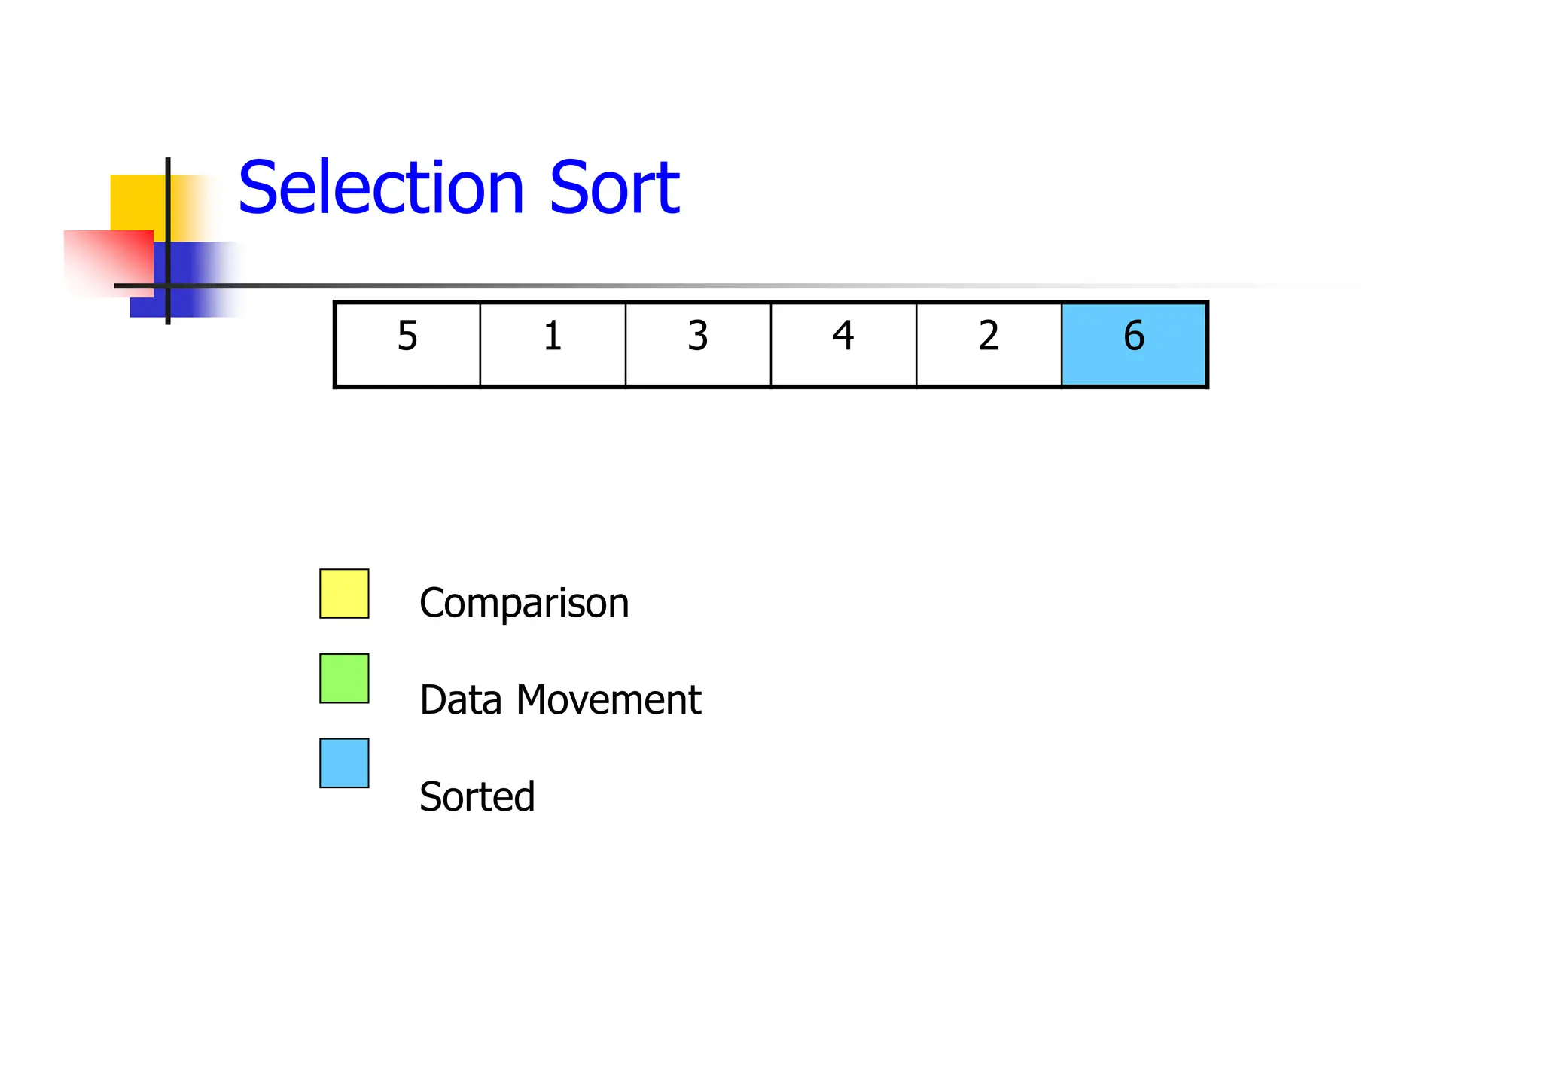Click the blue Sorted legend swatch

click(x=344, y=763)
